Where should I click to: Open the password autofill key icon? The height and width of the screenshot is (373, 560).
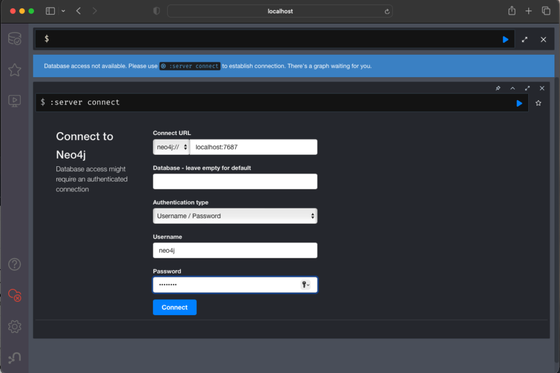pyautogui.click(x=305, y=285)
